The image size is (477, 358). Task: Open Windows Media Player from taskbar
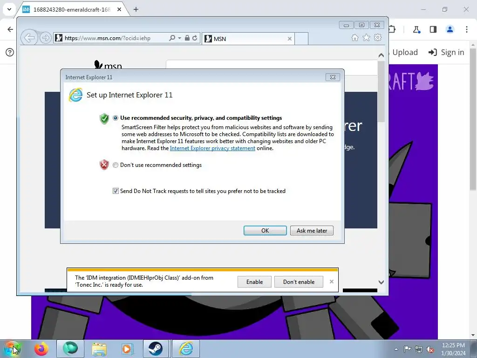pos(128,349)
